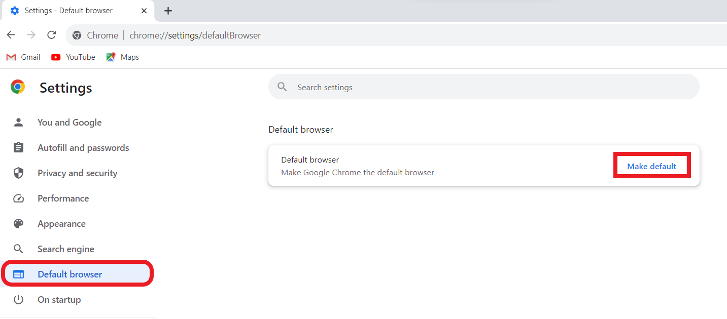
Task: Click the Gmail bookmark icon
Action: (11, 57)
